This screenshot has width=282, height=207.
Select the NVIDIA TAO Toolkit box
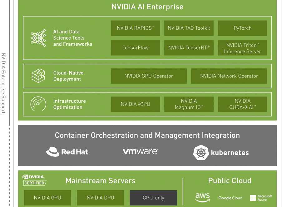pos(189,28)
